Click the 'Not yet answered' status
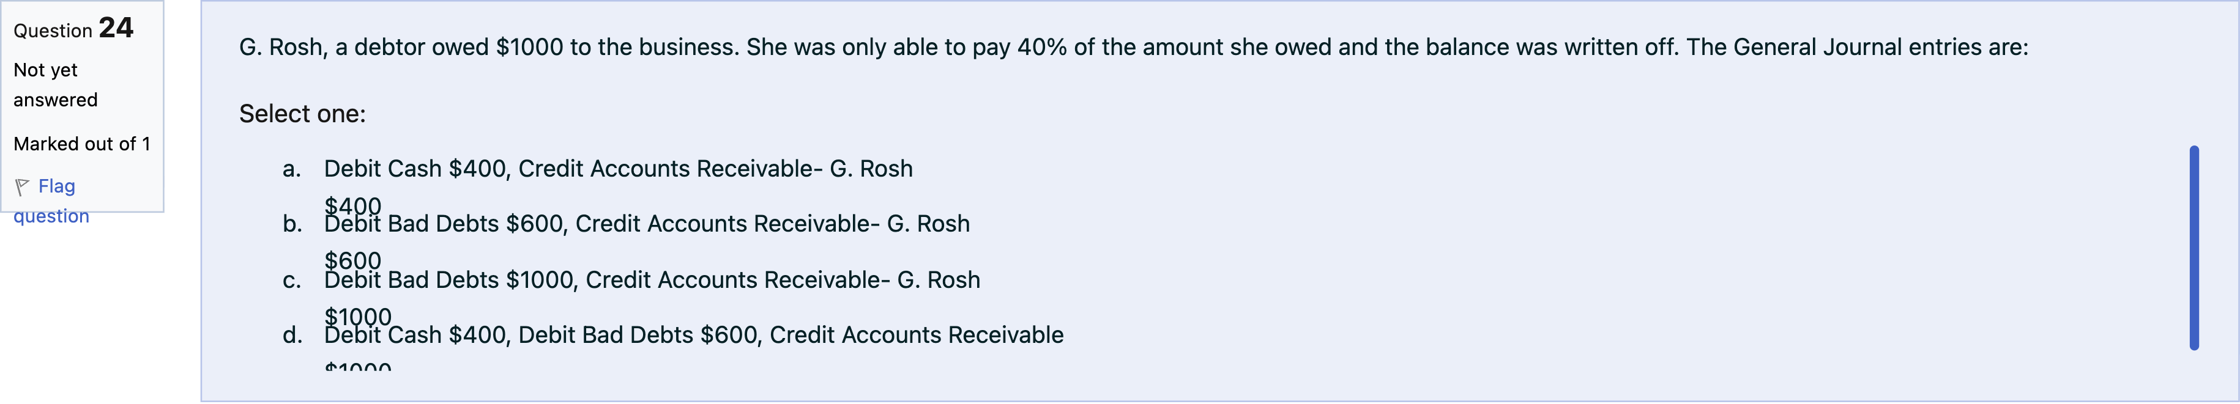 55,84
